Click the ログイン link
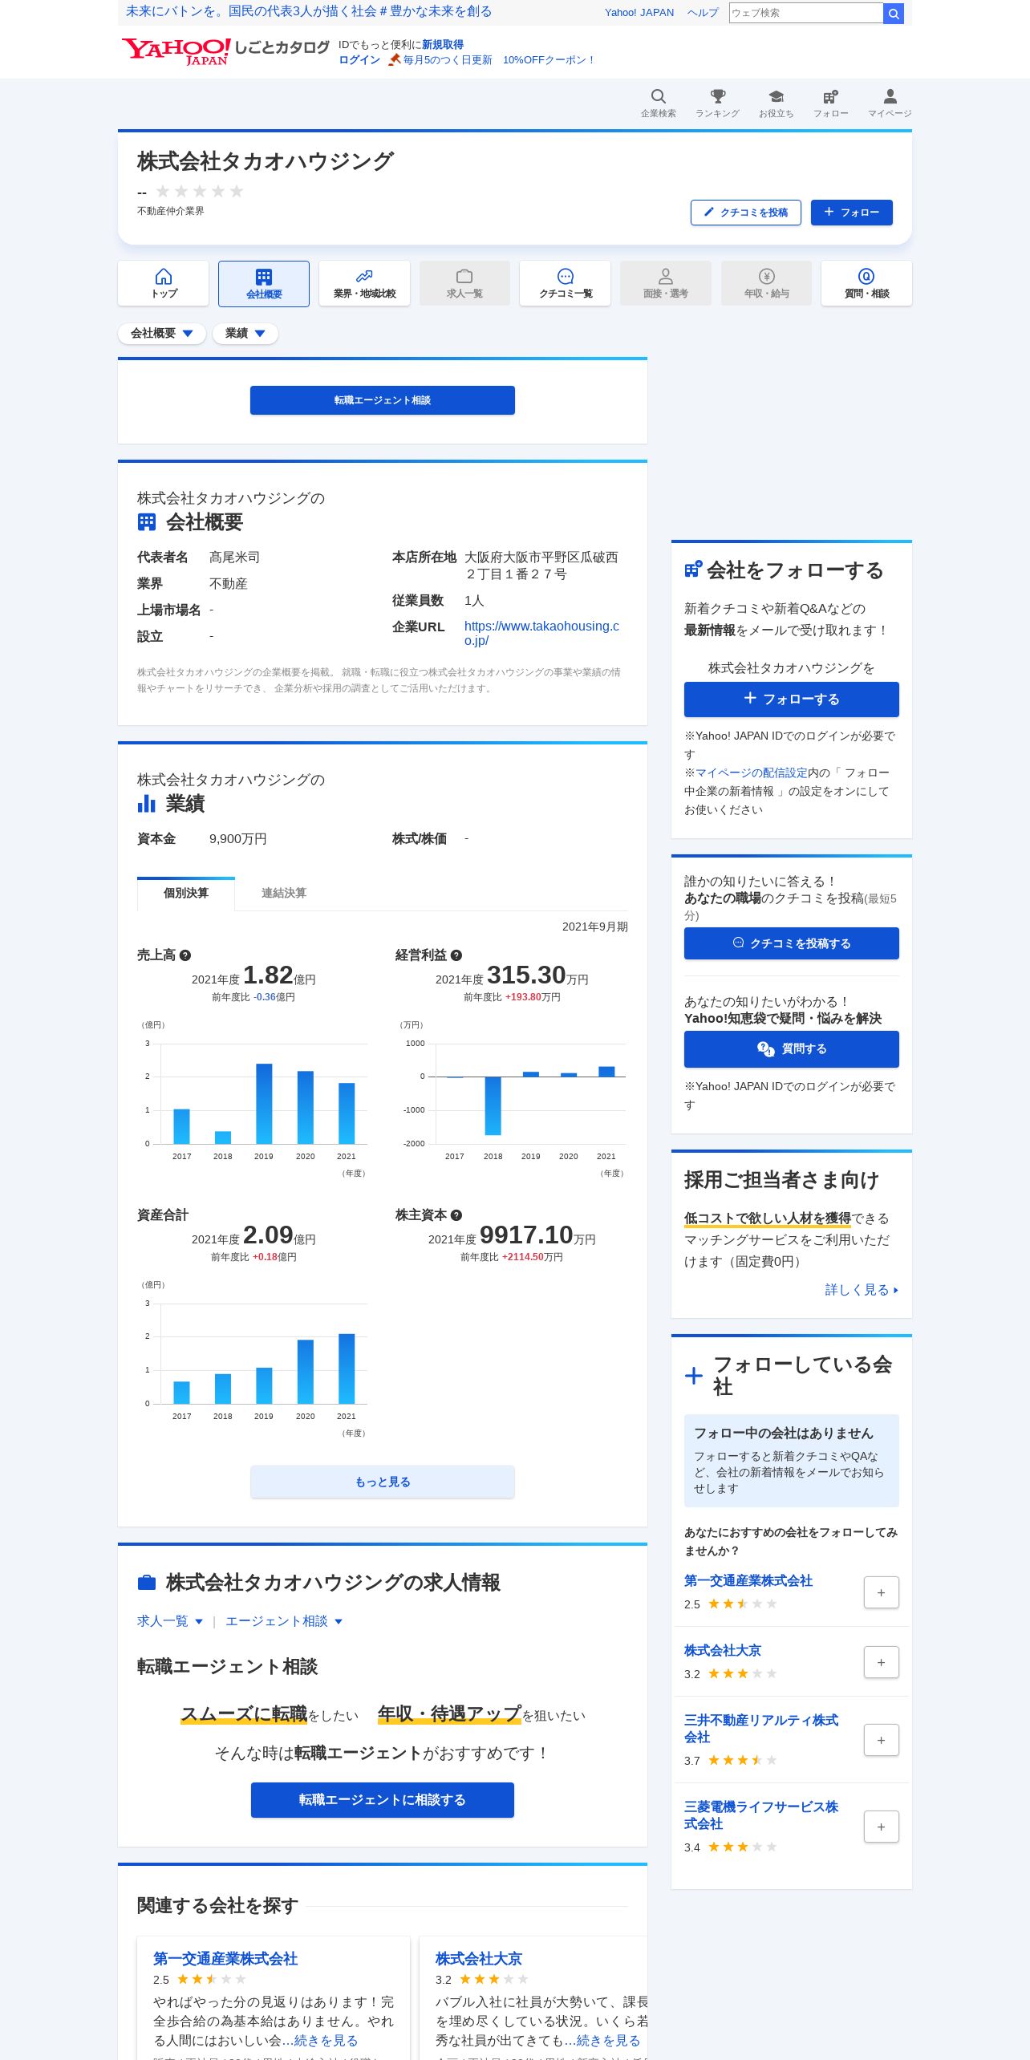Viewport: 1030px width, 2060px height. (x=359, y=60)
